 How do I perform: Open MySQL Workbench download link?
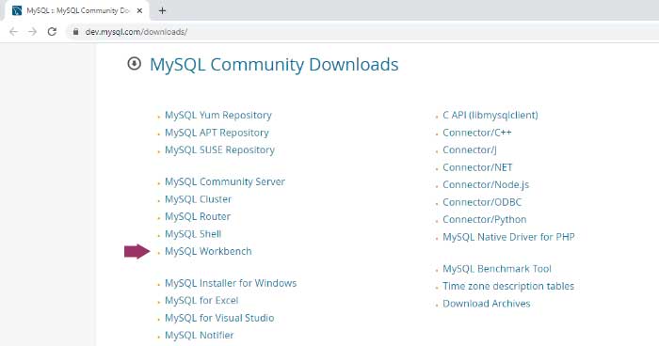coord(208,252)
